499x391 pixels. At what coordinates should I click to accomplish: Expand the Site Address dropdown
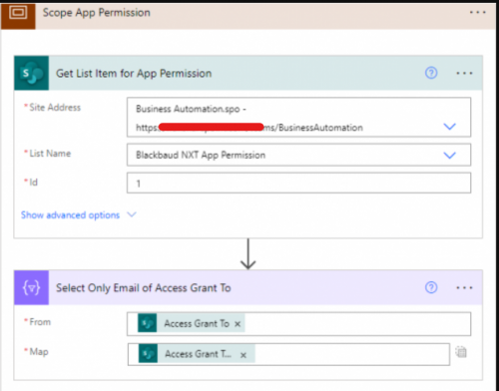point(450,127)
